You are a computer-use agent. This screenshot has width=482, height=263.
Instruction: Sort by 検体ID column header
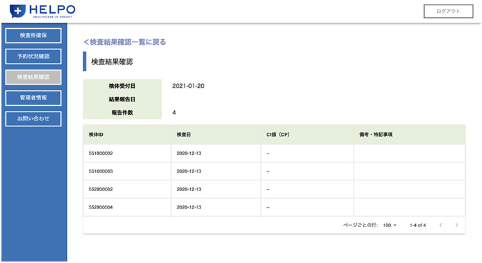96,135
